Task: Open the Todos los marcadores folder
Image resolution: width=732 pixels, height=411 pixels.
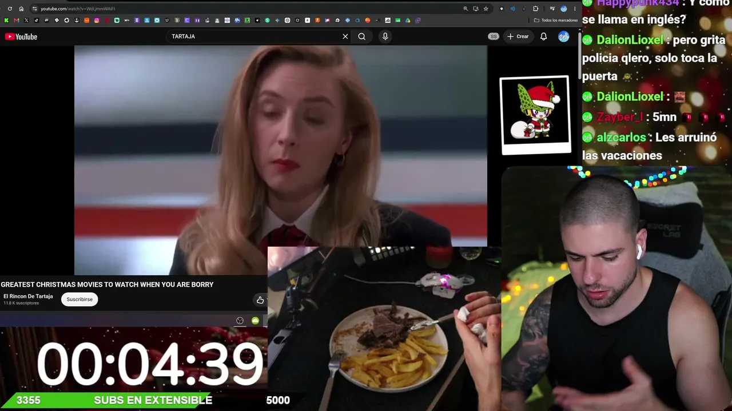Action: (x=556, y=20)
